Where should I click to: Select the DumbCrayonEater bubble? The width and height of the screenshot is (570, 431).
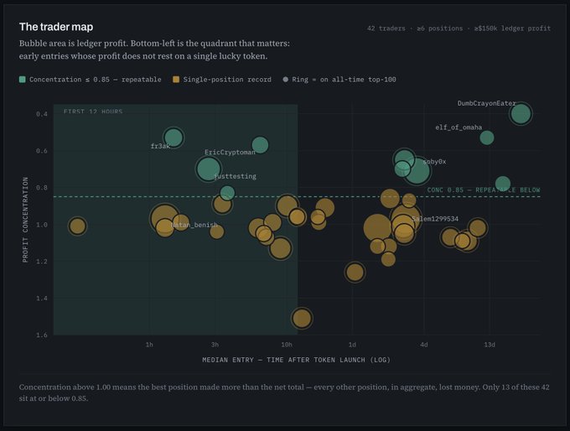point(521,113)
